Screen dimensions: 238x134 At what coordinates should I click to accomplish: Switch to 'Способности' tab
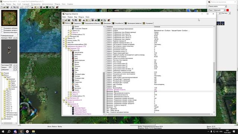pyautogui.click(x=118, y=23)
